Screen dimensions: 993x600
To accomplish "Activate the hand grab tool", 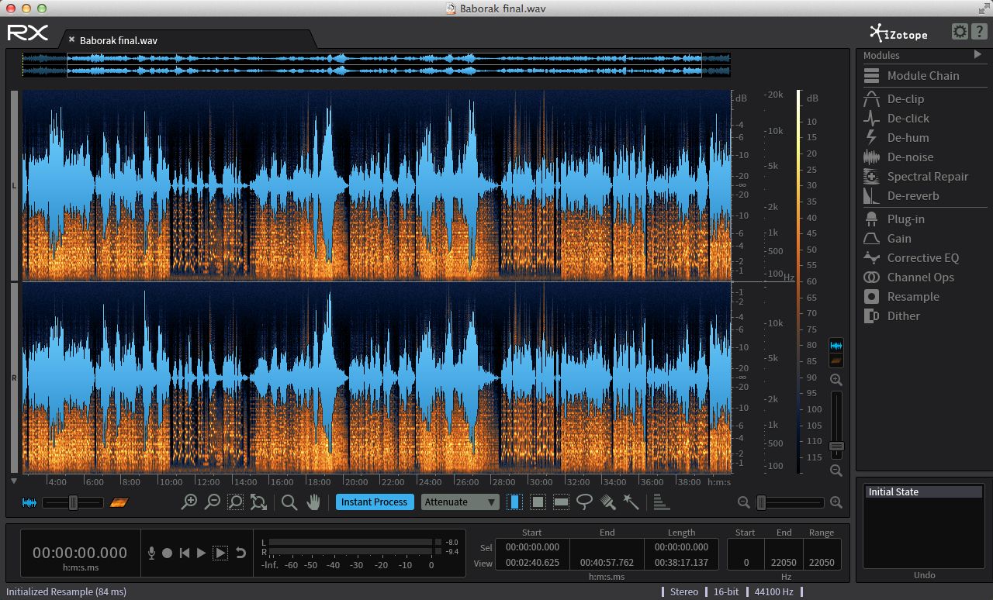I will click(x=313, y=502).
